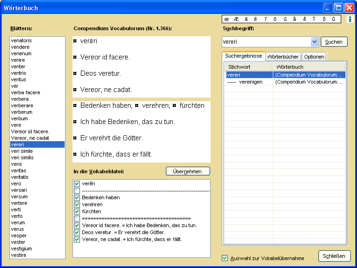
Task: Select the vereinigen search result row
Action: pyautogui.click(x=286, y=82)
